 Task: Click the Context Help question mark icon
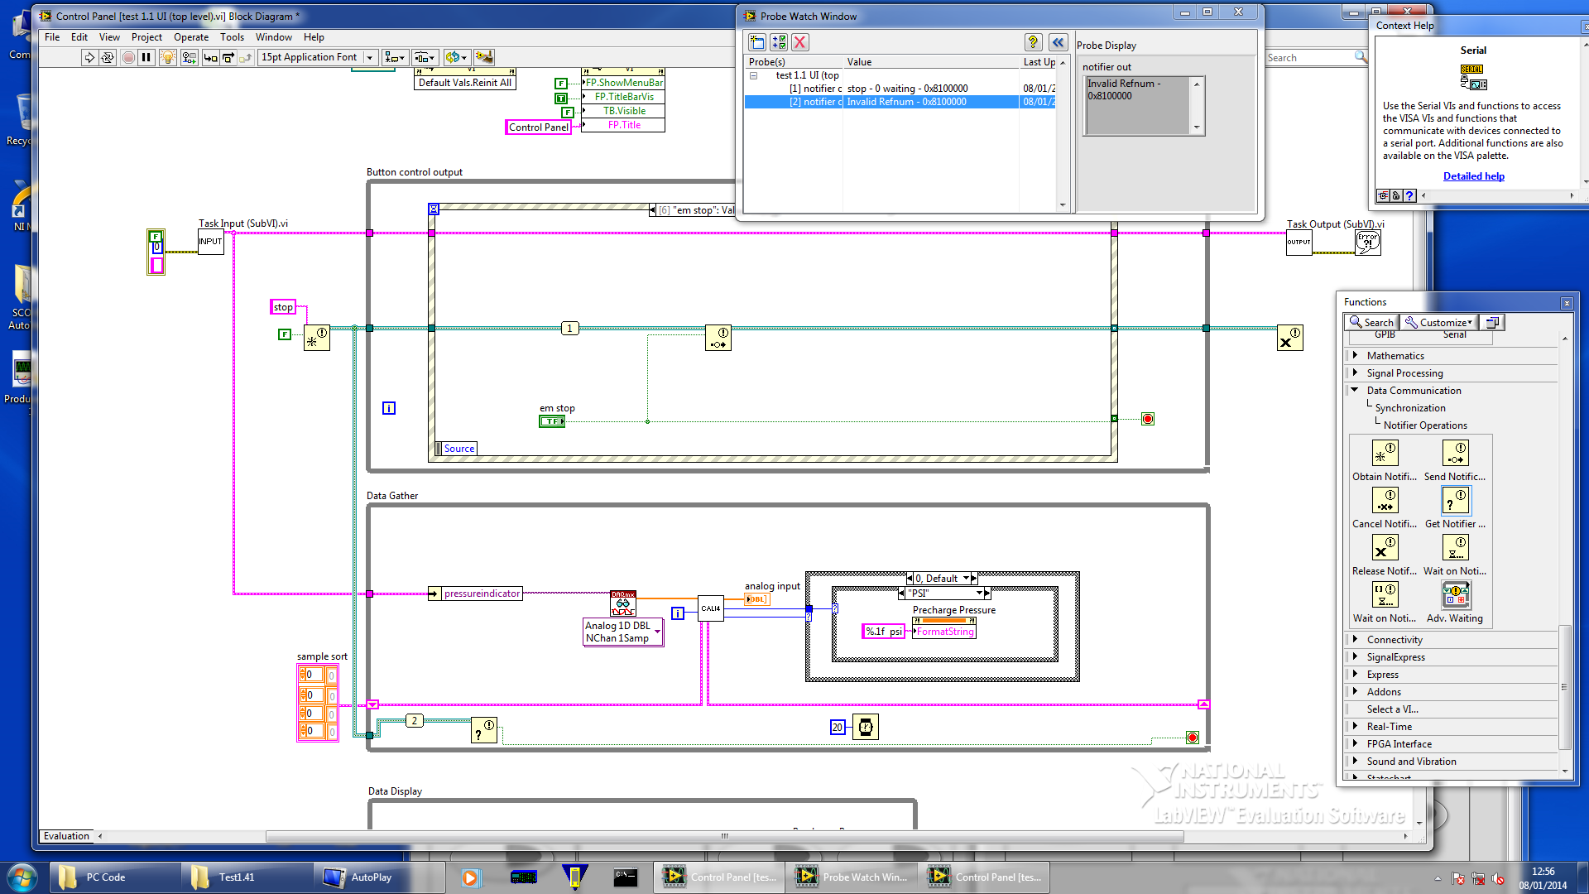(1409, 196)
